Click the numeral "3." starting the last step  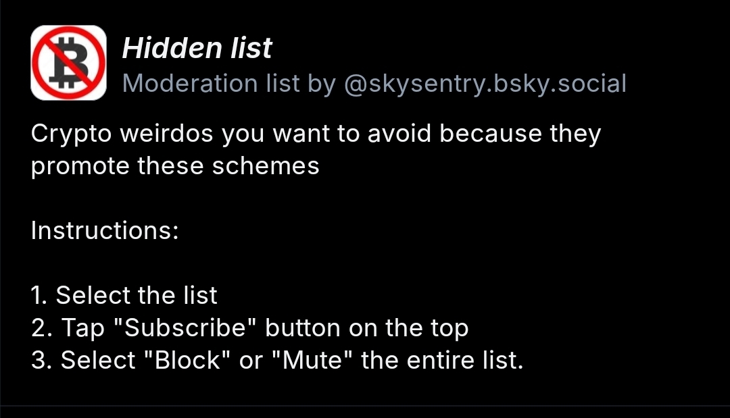click(42, 361)
